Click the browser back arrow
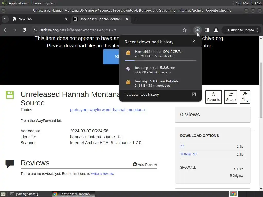263x197 pixels. pos(6,30)
